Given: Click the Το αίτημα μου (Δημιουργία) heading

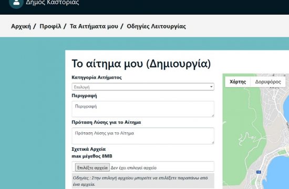Looking at the screenshot, I should (141, 64).
